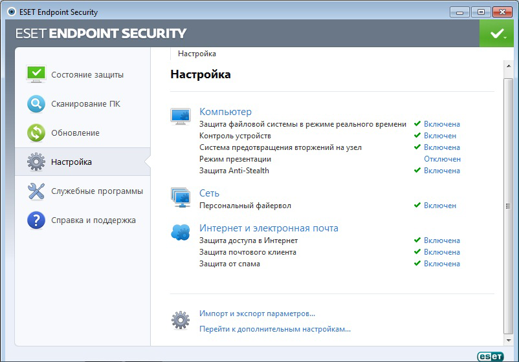This screenshot has height=362, width=519.
Task: Open the green protection status dropdown in header
Action: [x=497, y=33]
